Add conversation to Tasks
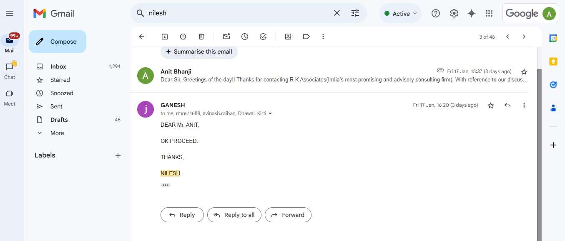Image resolution: width=565 pixels, height=241 pixels. point(263,37)
